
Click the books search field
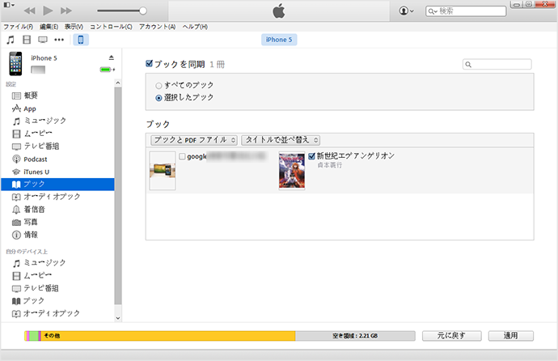pyautogui.click(x=497, y=65)
